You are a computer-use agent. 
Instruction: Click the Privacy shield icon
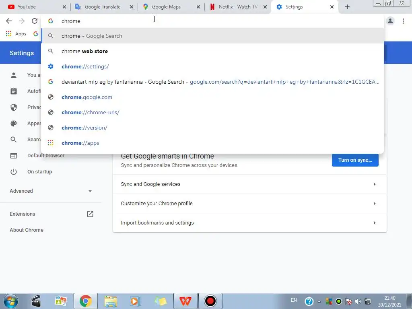[14, 107]
